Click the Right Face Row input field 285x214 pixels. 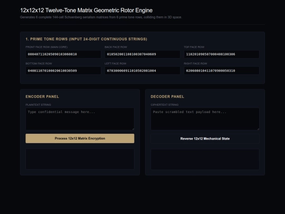[x=222, y=71]
